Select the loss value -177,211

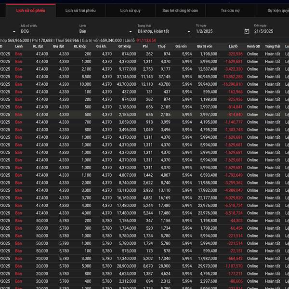235,274
